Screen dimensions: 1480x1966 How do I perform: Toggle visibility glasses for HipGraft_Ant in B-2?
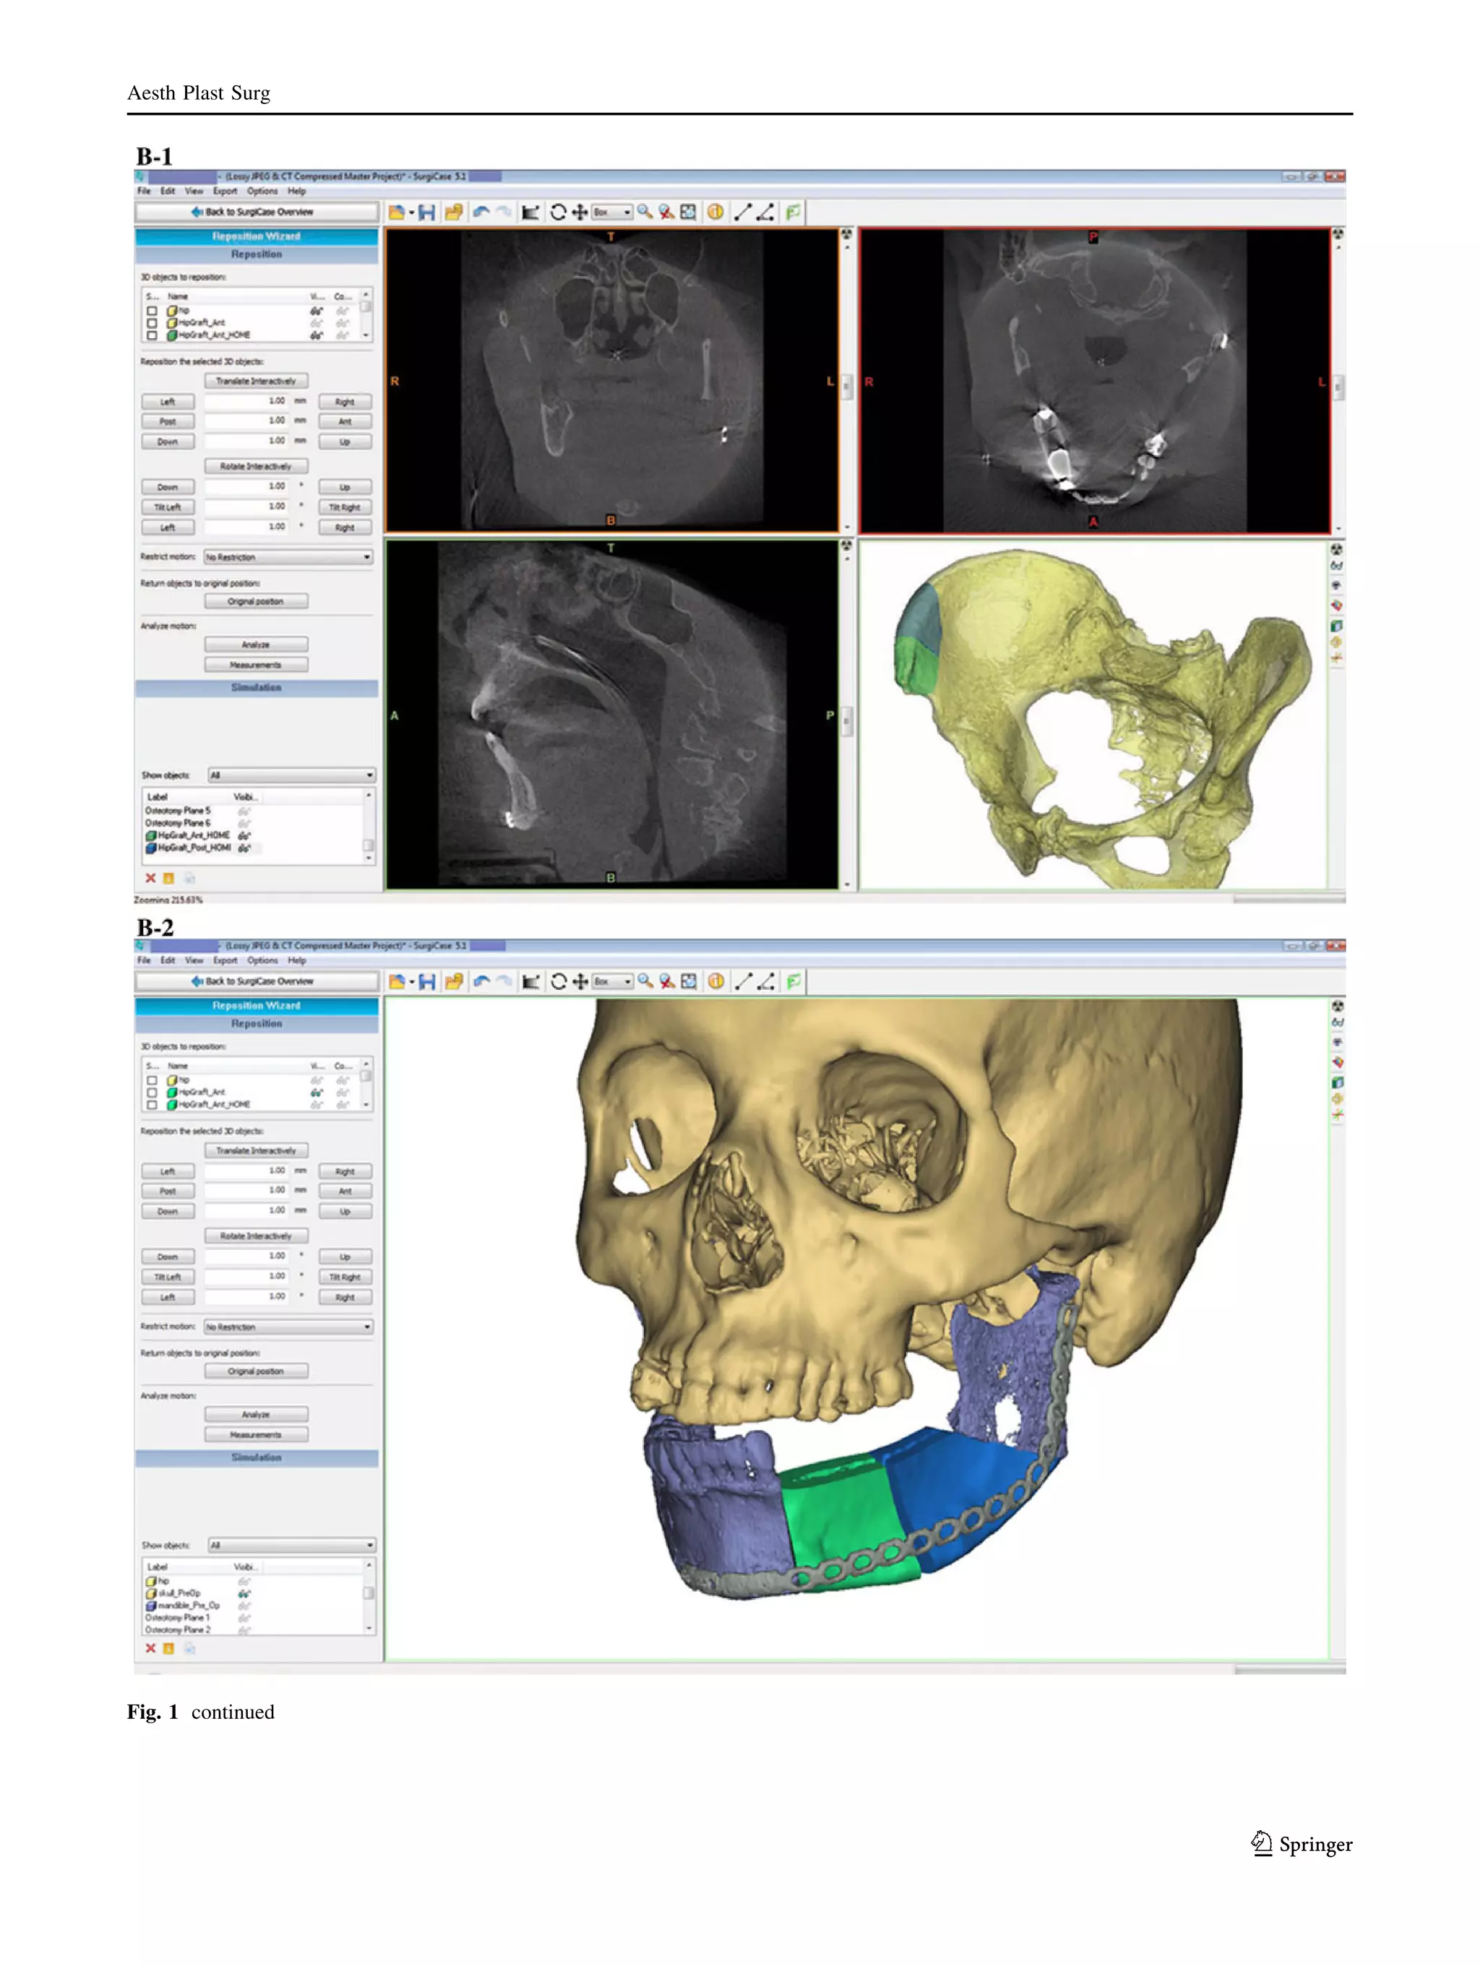pos(317,1092)
